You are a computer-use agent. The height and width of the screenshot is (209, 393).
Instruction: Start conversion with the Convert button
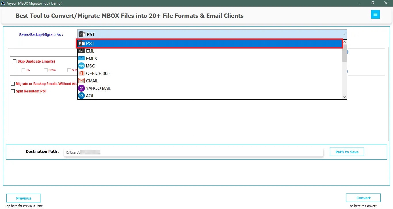363,198
